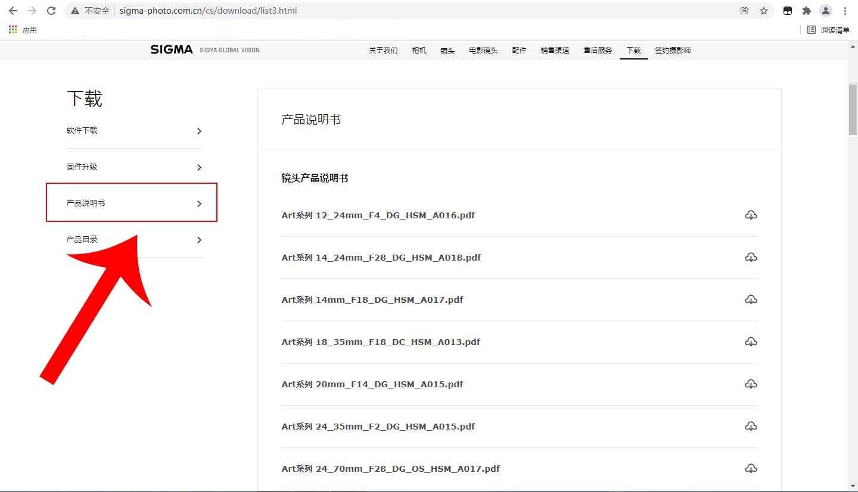Viewport: 858px width, 492px height.
Task: Expand the 产品目录 sidebar section
Action: (x=81, y=239)
